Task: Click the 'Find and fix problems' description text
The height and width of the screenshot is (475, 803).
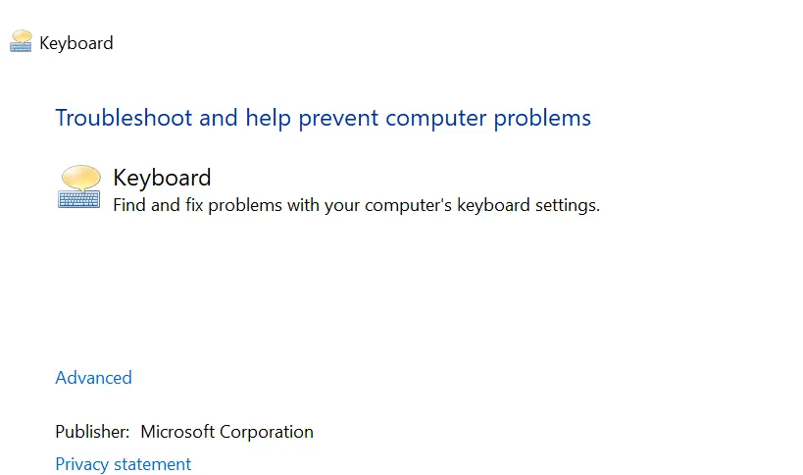Action: coord(356,206)
